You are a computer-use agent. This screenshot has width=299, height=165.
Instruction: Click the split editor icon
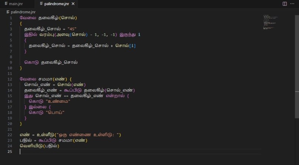pyautogui.click(x=285, y=4)
